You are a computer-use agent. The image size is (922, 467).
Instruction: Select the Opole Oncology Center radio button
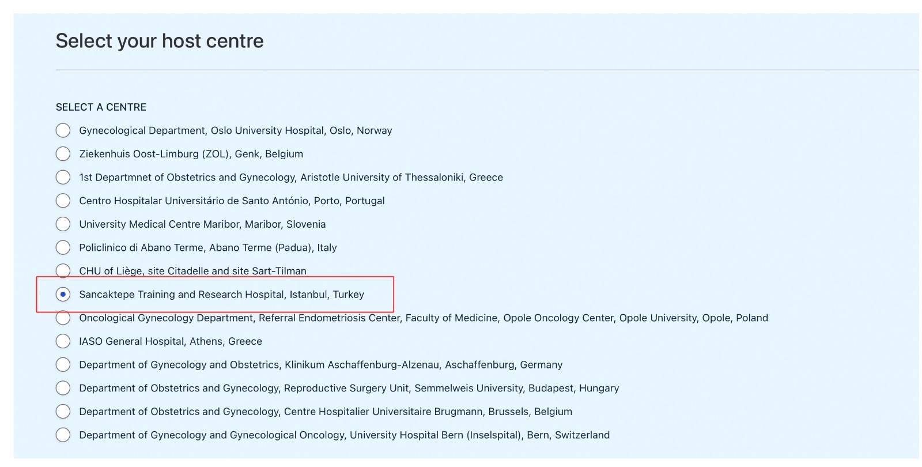point(63,318)
